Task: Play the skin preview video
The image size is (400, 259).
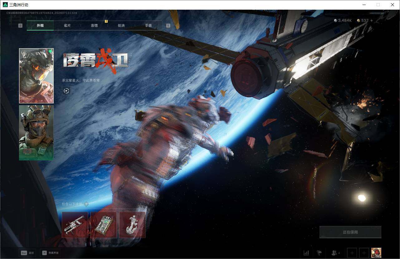Action: pyautogui.click(x=66, y=91)
